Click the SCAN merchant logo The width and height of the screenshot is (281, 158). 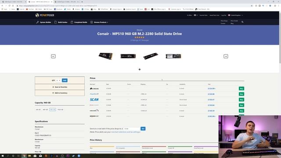pyautogui.click(x=94, y=100)
